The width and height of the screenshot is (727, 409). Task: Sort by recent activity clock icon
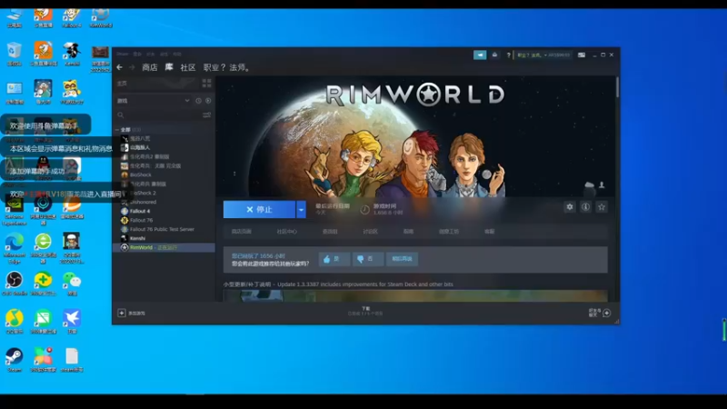[198, 101]
